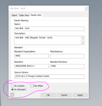Confirm with the OK button
Screen dimensions: 102x106
48,95
